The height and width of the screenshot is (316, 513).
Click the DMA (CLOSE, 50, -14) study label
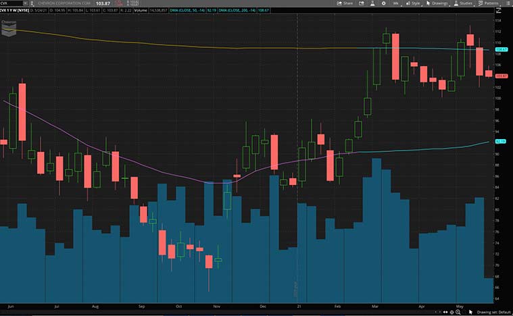tap(187, 10)
